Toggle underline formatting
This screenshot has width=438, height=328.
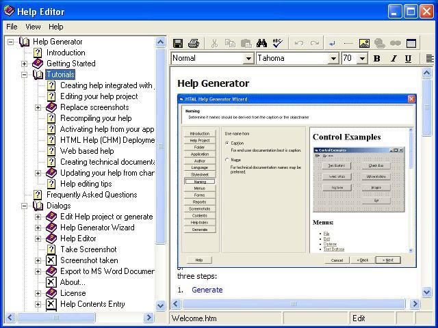[x=408, y=59]
